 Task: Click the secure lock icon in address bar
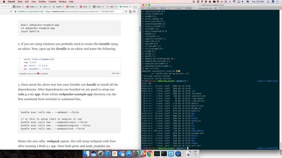(x=16, y=11)
